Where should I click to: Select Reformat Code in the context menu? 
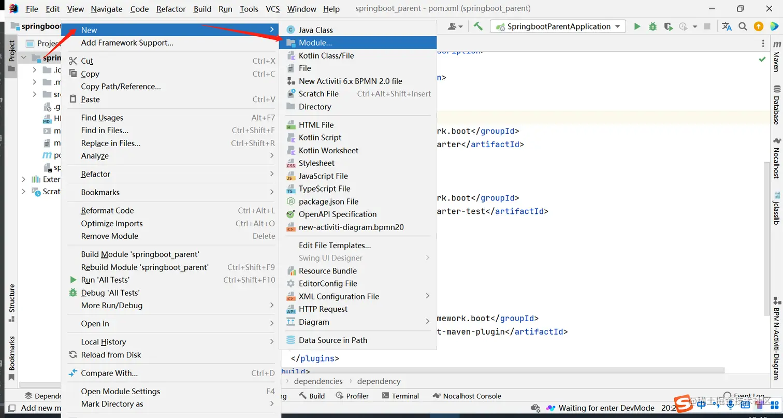(x=171, y=210)
